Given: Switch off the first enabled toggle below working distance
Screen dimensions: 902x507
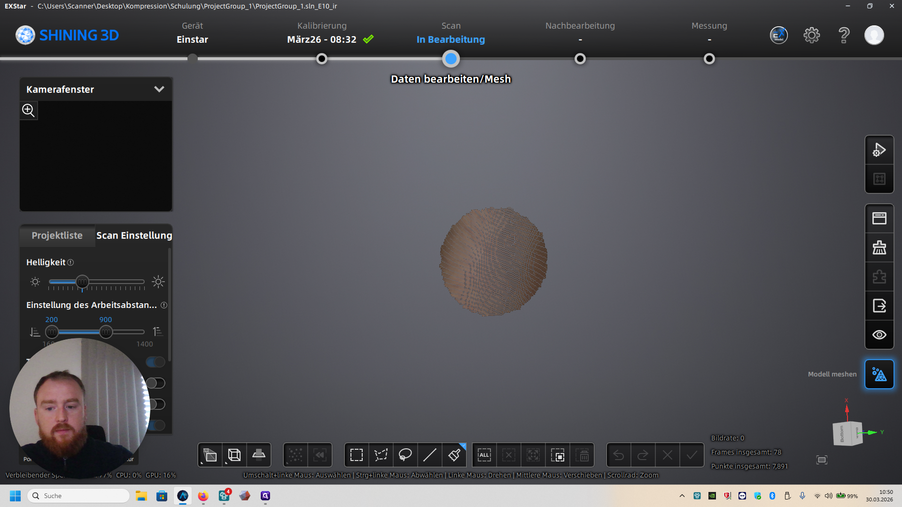Looking at the screenshot, I should coord(156,362).
